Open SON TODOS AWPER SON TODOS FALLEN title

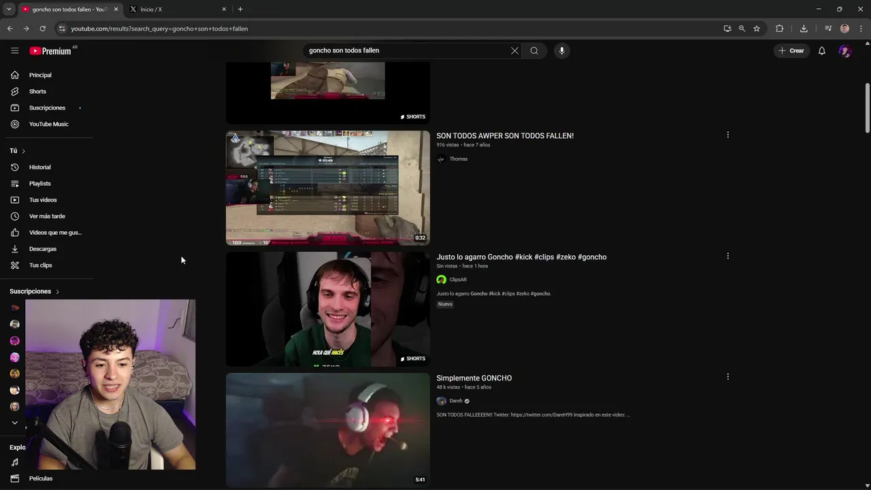tap(505, 135)
